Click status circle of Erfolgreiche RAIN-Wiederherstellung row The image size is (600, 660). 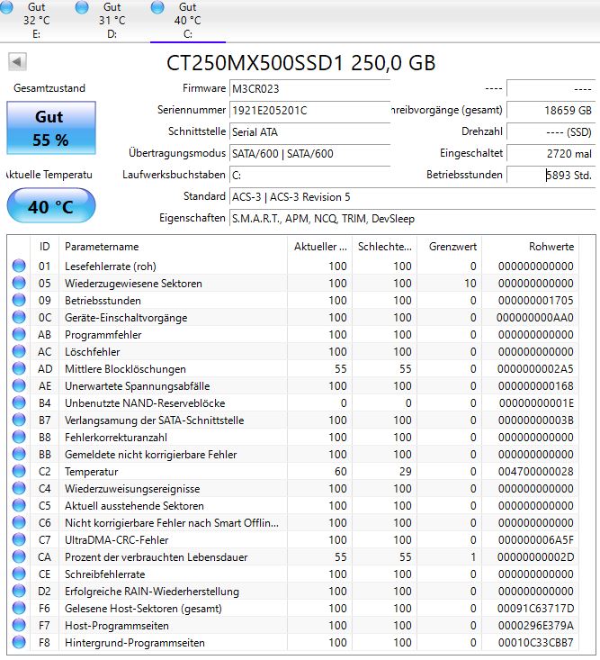coord(19,592)
